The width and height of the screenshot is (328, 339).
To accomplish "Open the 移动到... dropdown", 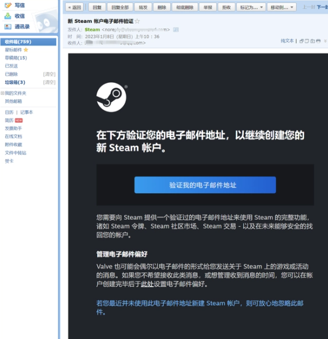I will (281, 8).
